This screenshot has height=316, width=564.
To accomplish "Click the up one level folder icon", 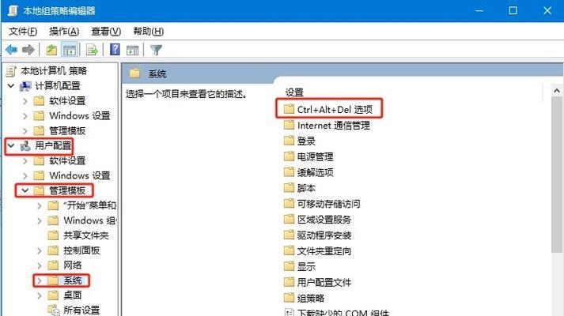I will point(51,50).
